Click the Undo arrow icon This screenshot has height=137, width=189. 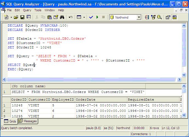[70, 17]
